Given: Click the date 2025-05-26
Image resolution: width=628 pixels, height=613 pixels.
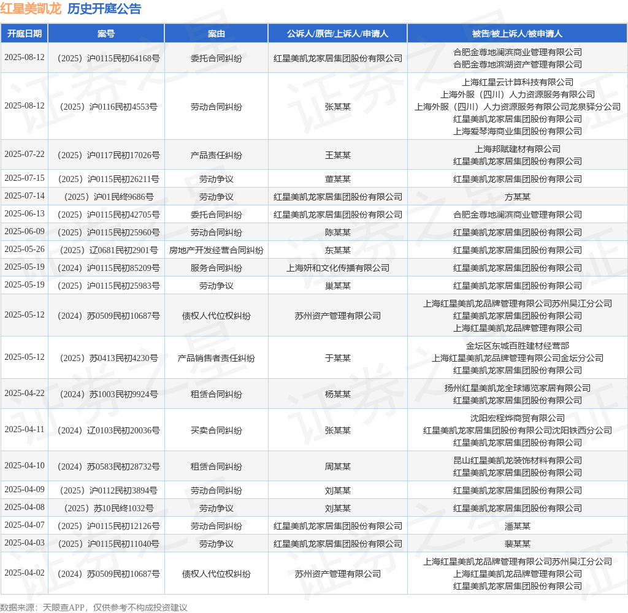Looking at the screenshot, I should point(25,249).
